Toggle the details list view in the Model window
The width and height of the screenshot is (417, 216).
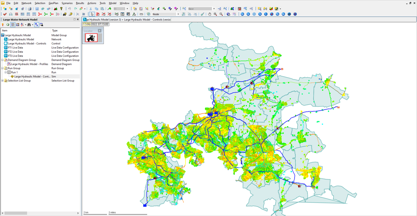(12, 24)
